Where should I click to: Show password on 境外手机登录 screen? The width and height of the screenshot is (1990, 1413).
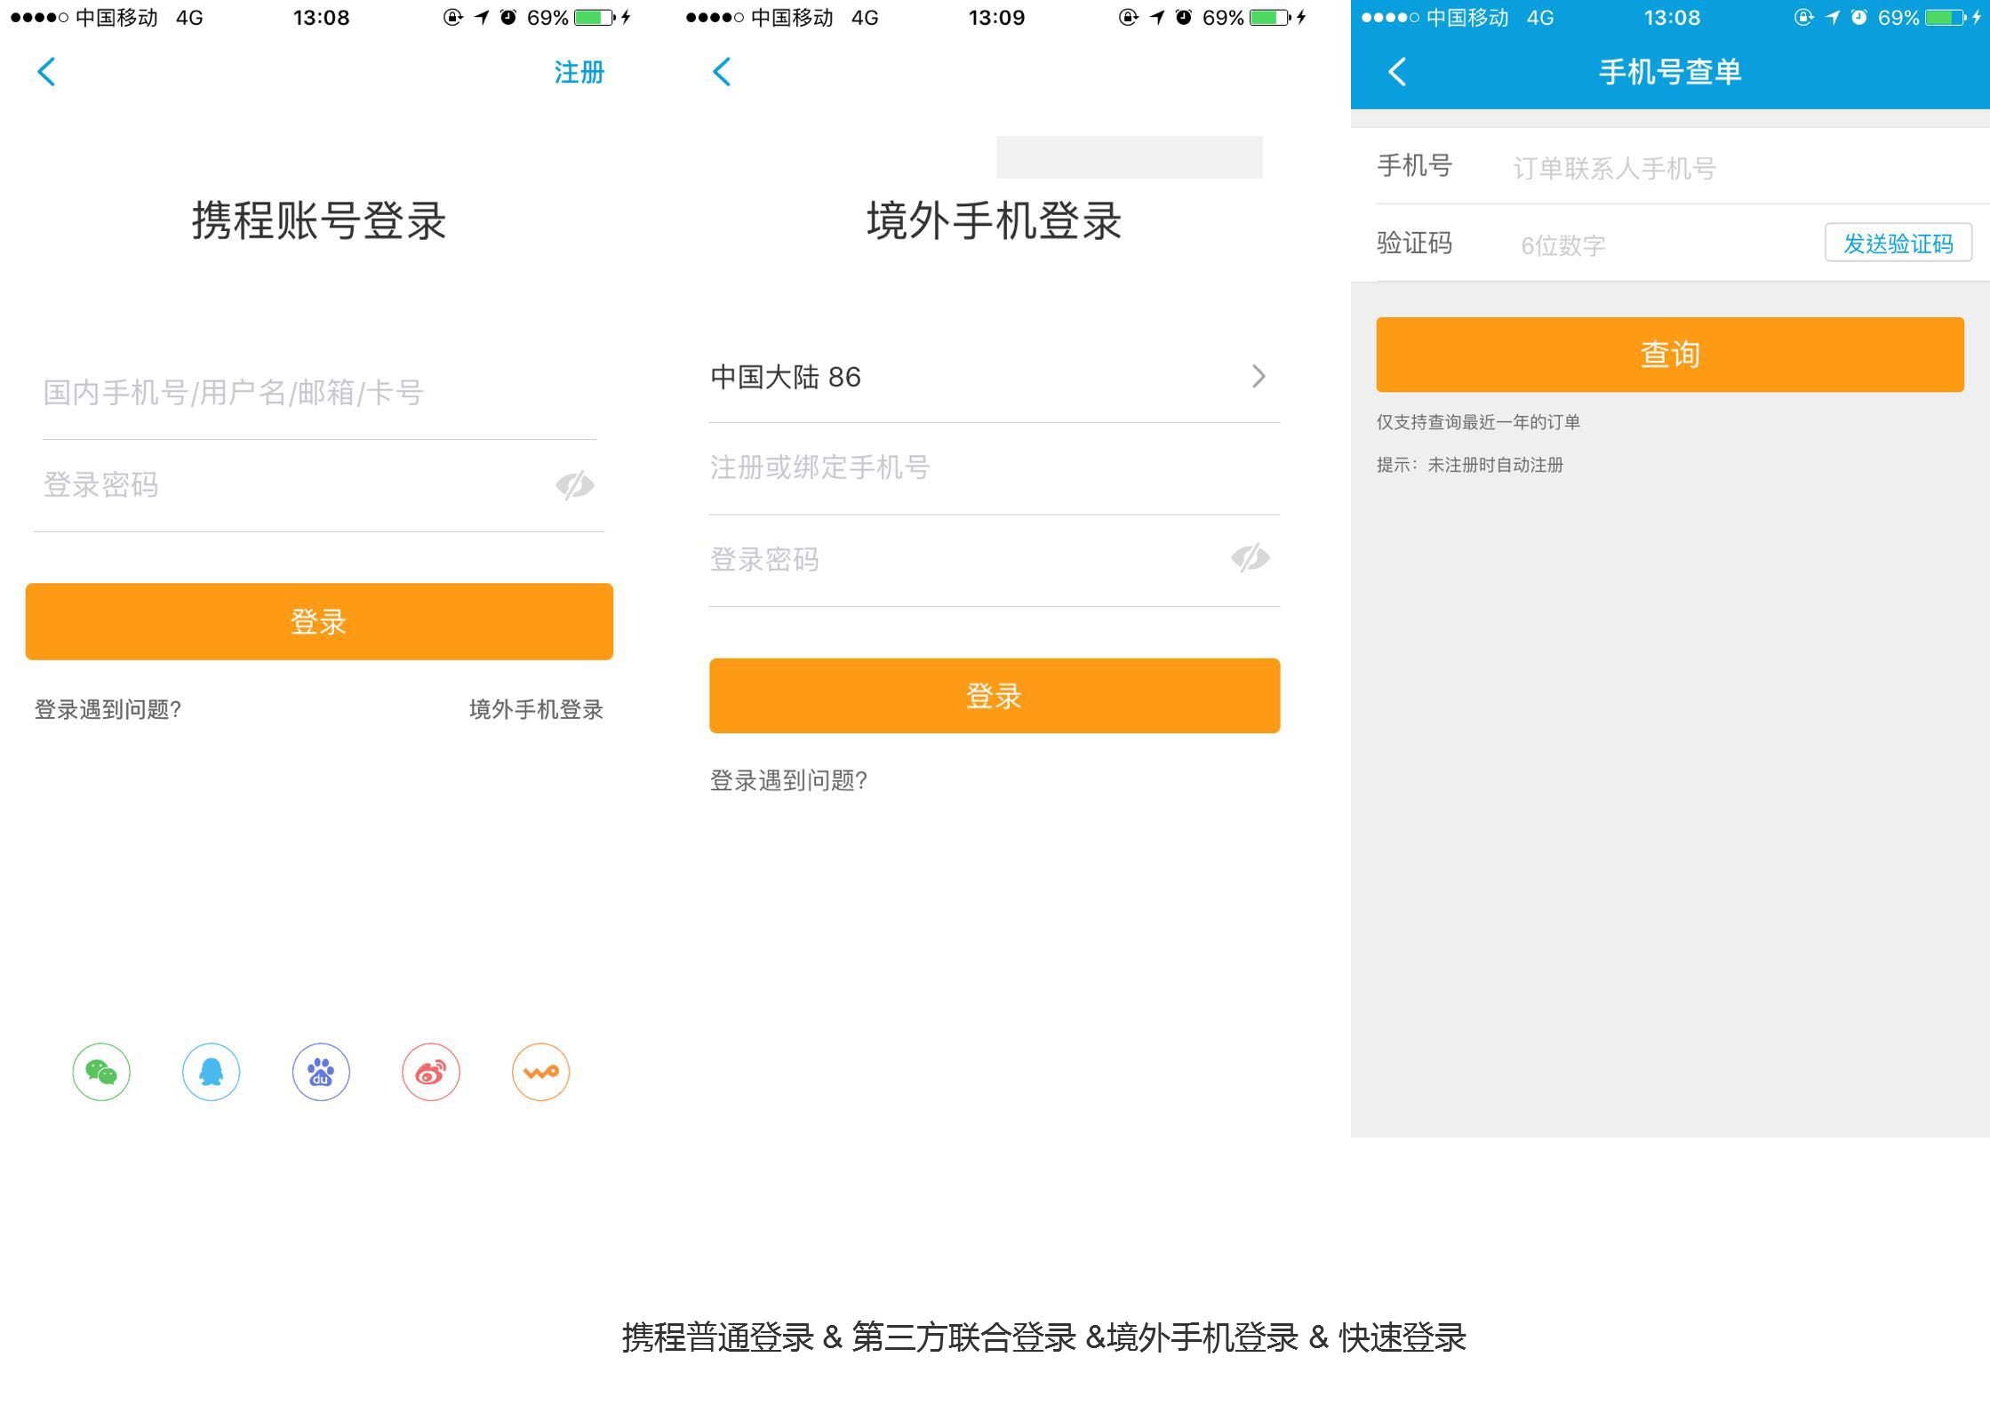tap(1251, 558)
